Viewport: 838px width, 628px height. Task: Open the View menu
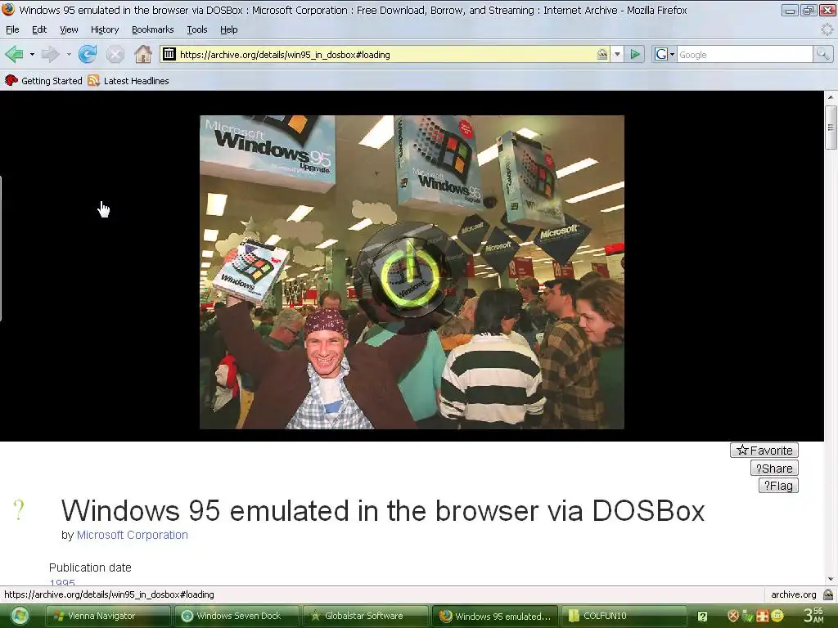[x=69, y=29]
